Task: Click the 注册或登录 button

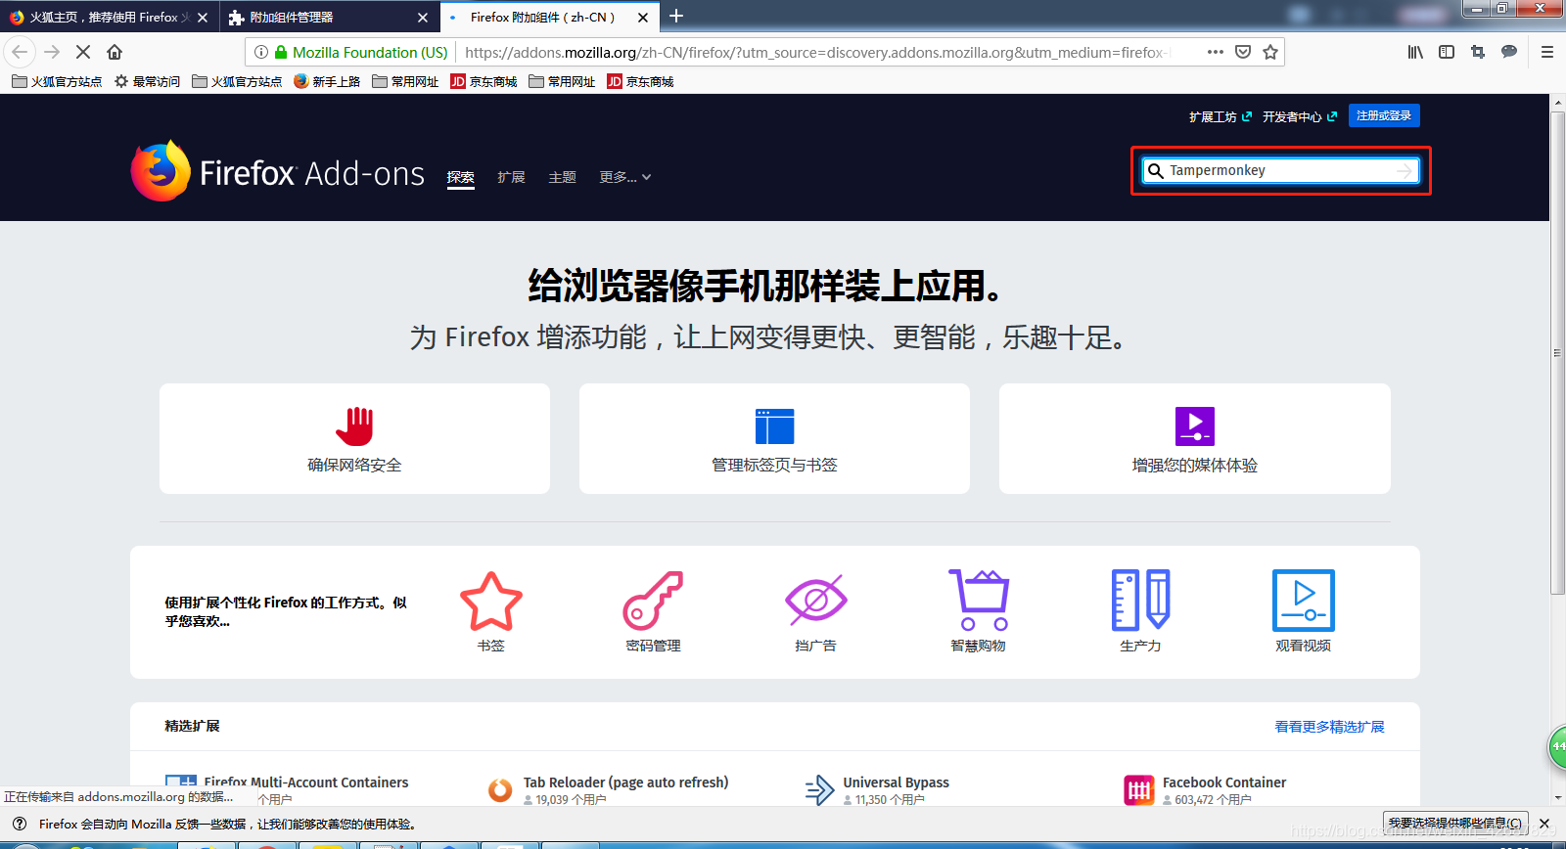Action: (x=1384, y=115)
